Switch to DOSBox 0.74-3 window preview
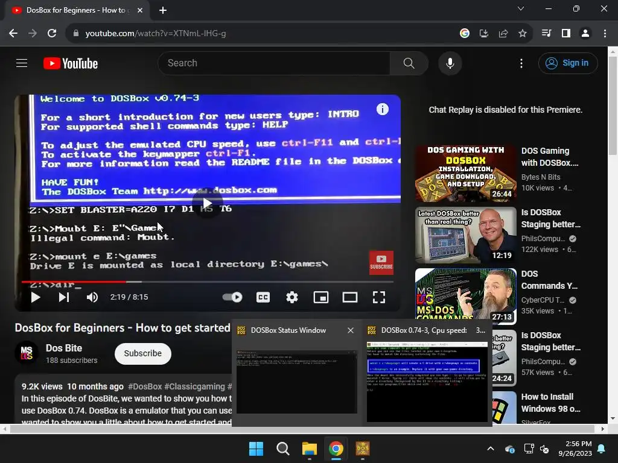Image resolution: width=618 pixels, height=463 pixels. pyautogui.click(x=427, y=382)
